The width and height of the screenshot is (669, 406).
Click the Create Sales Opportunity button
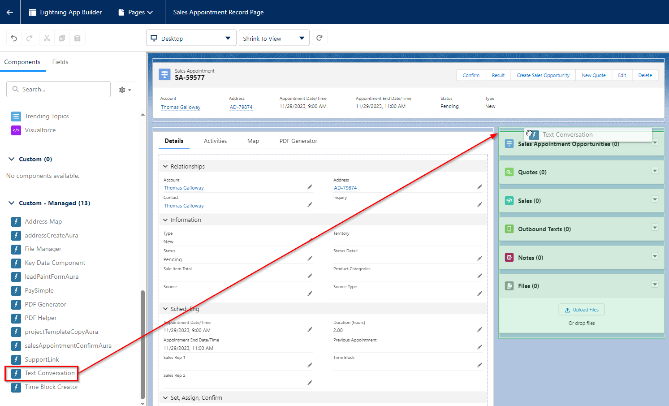tap(543, 75)
